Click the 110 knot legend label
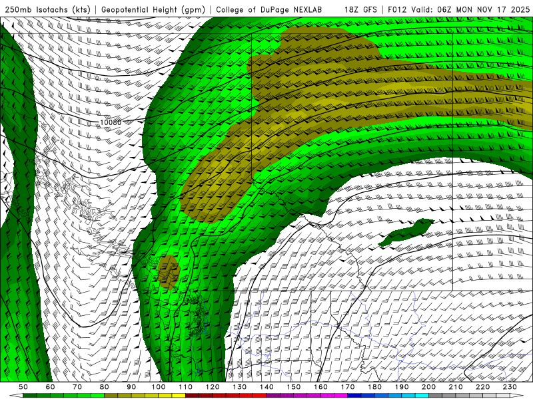Viewport: 533px width, 399px height. tap(186, 387)
